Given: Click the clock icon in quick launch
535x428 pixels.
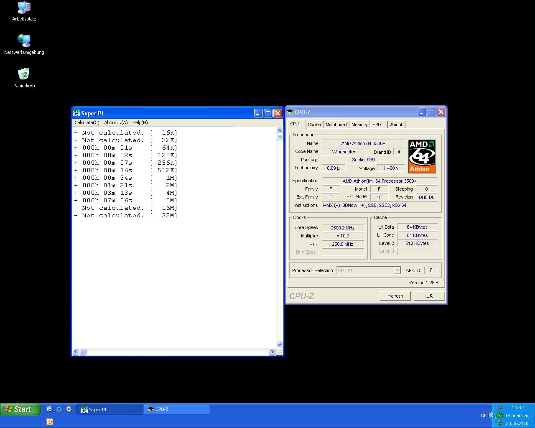Looking at the screenshot, I should pos(49,421).
